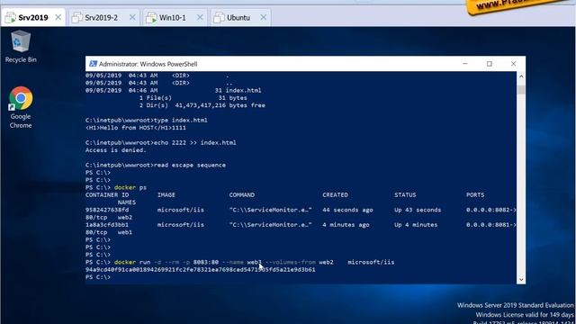The height and width of the screenshot is (324, 576).
Task: Click the '44 seconds ago' text
Action: (347, 210)
